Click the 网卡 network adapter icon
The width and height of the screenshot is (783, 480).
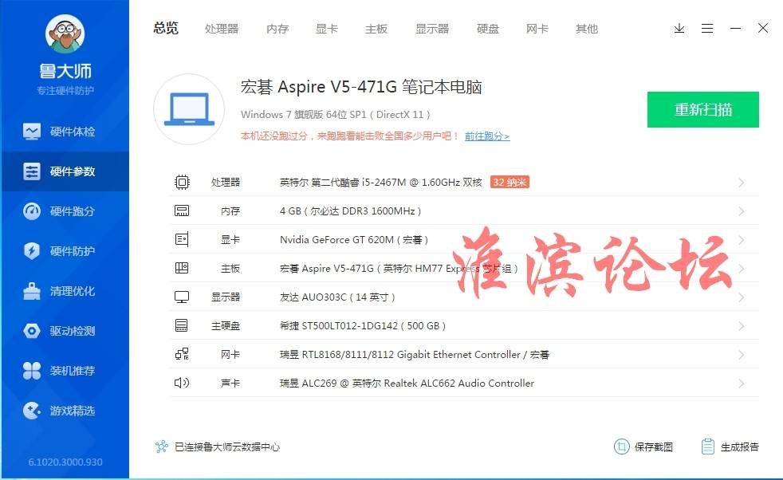[182, 355]
